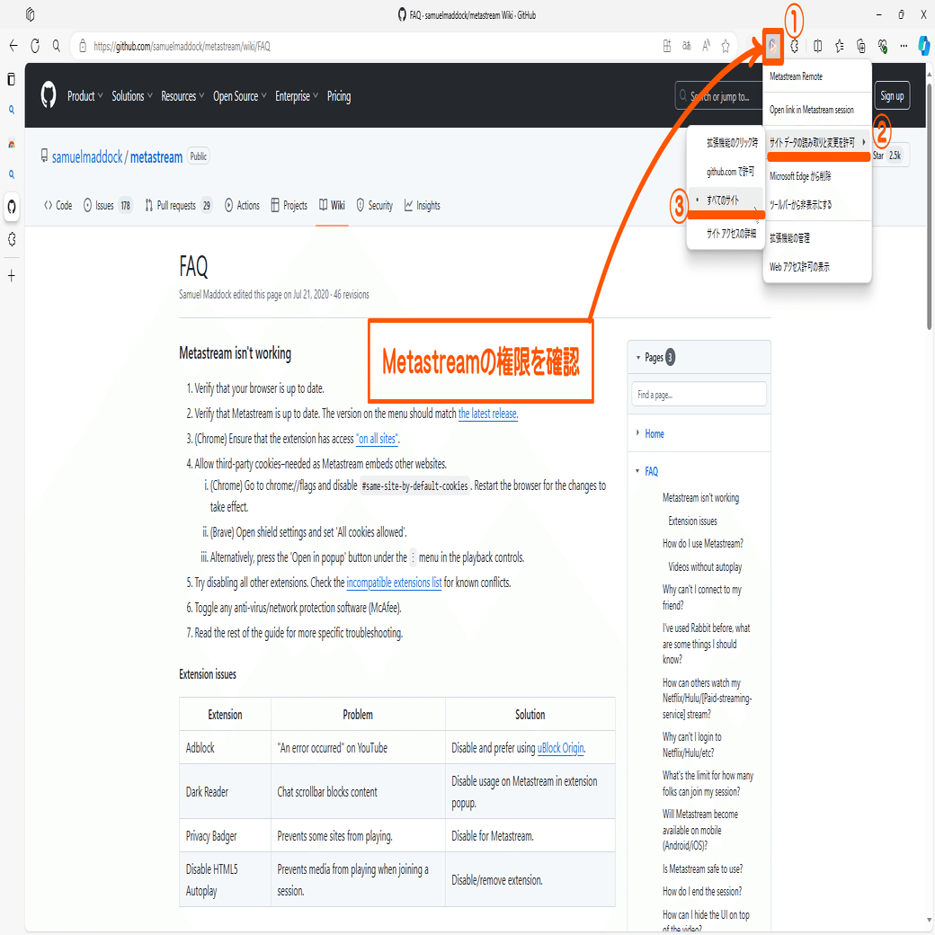Open the uBlock Origin link
This screenshot has height=935, width=935.
click(x=560, y=748)
